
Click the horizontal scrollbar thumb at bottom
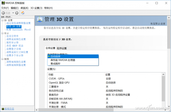coord(76,110)
